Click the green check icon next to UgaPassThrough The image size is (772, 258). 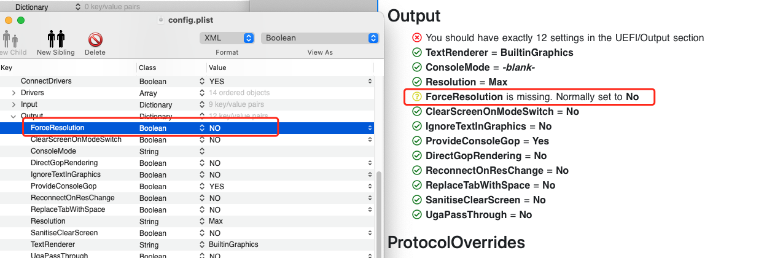(x=417, y=214)
